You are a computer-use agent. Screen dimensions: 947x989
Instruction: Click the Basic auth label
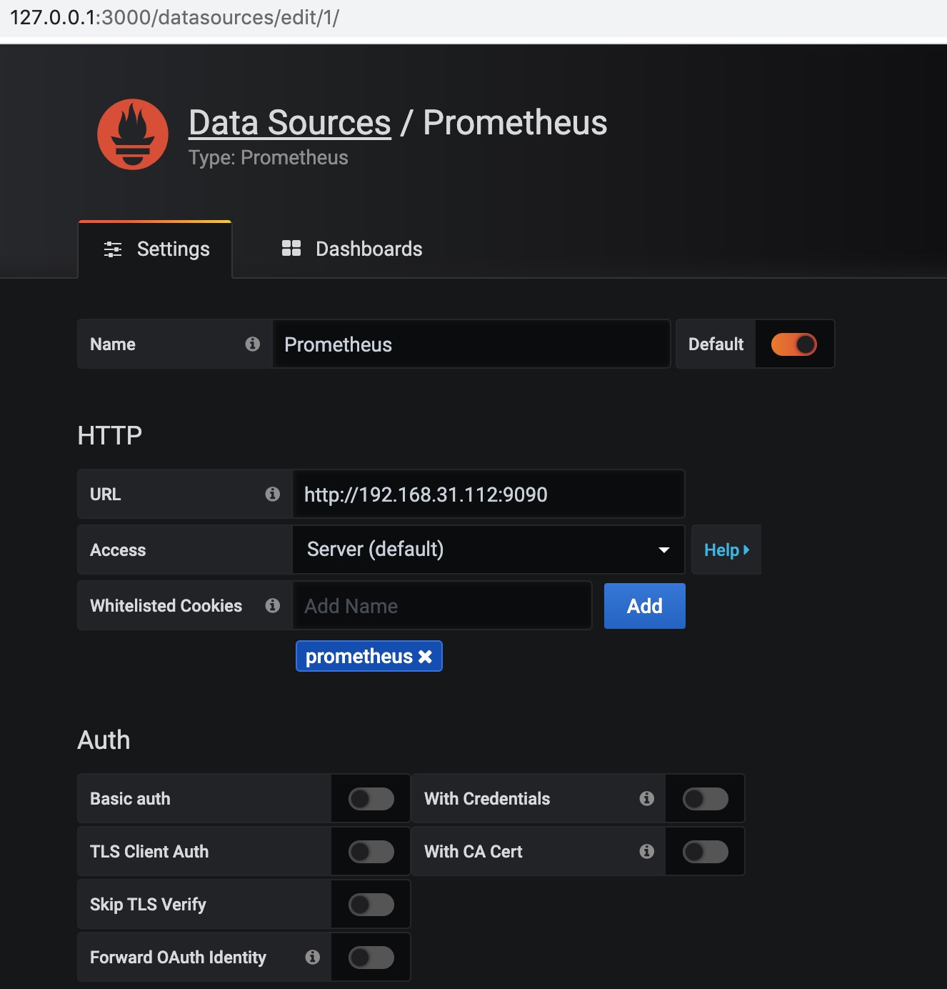pyautogui.click(x=130, y=799)
